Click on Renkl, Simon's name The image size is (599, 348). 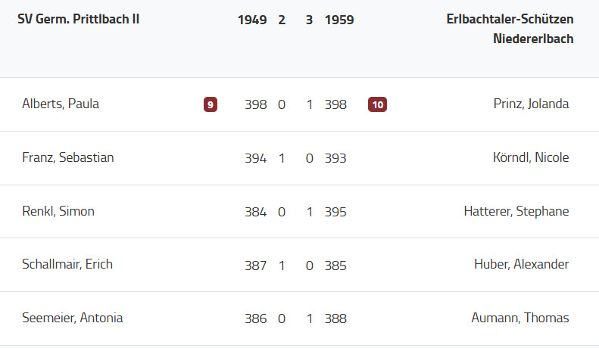[58, 212]
